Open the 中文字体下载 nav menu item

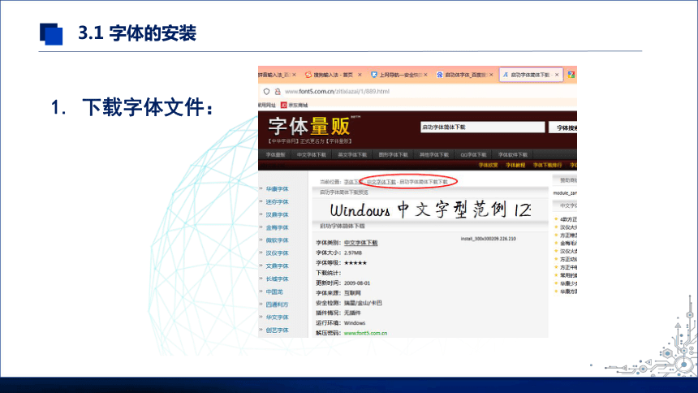coord(312,154)
